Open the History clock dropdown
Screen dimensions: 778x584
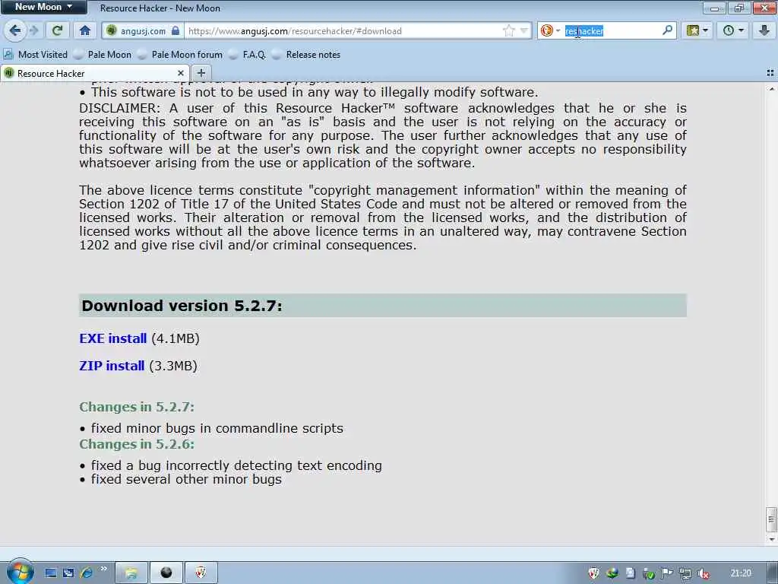[733, 30]
